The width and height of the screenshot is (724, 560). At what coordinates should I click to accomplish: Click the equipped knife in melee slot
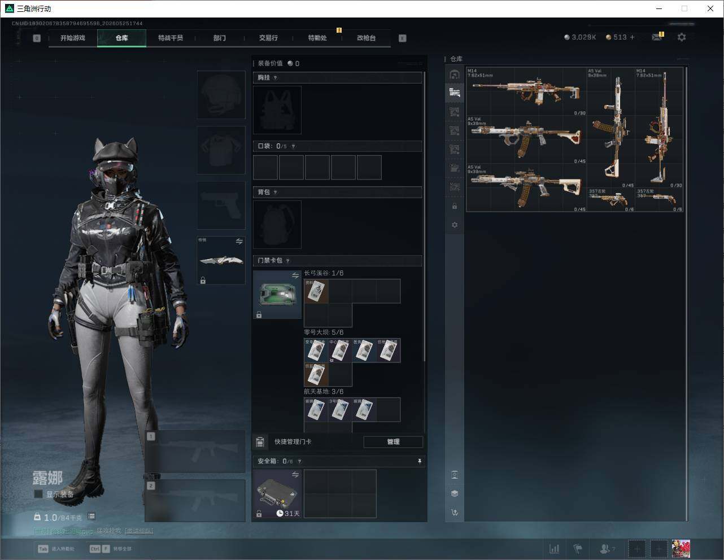pyautogui.click(x=221, y=260)
